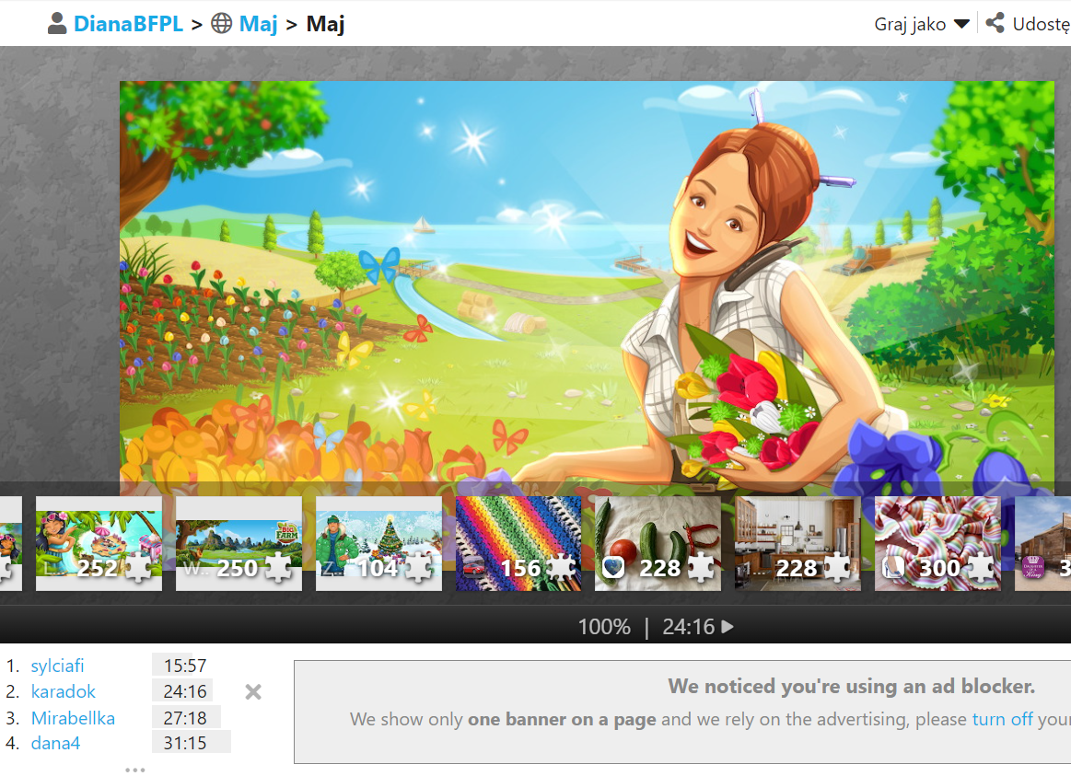Open Mirabellka's profile in leaderboard

click(x=73, y=718)
